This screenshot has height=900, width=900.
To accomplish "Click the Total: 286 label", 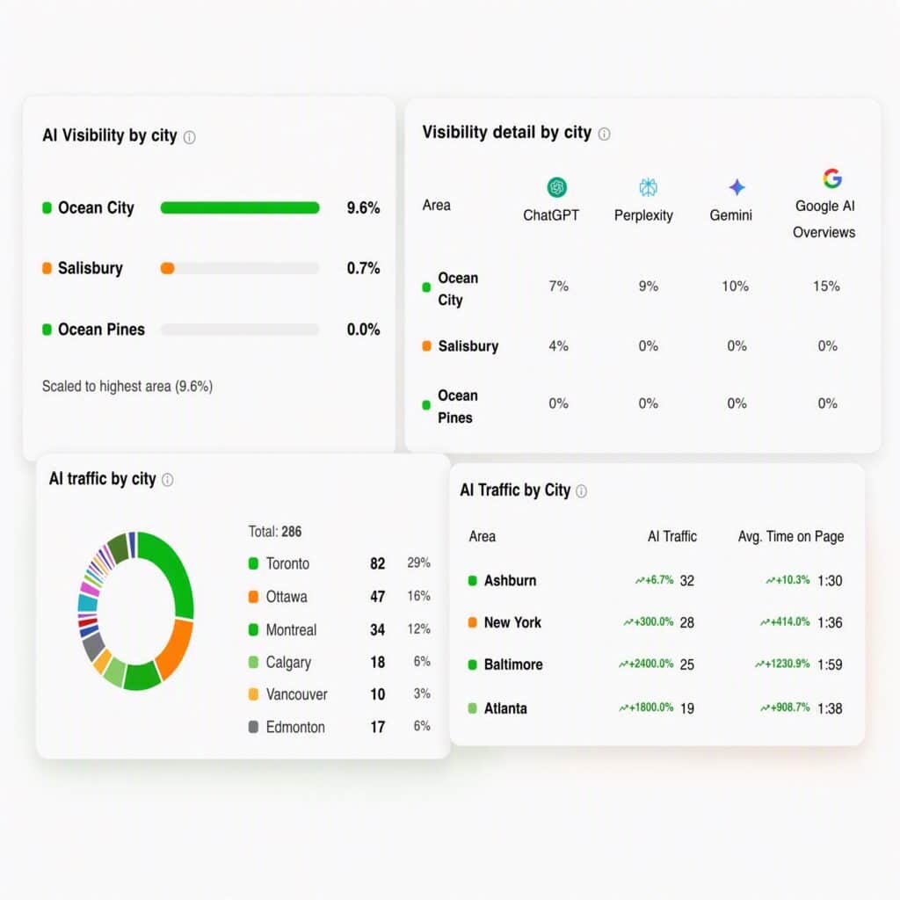I will point(275,532).
